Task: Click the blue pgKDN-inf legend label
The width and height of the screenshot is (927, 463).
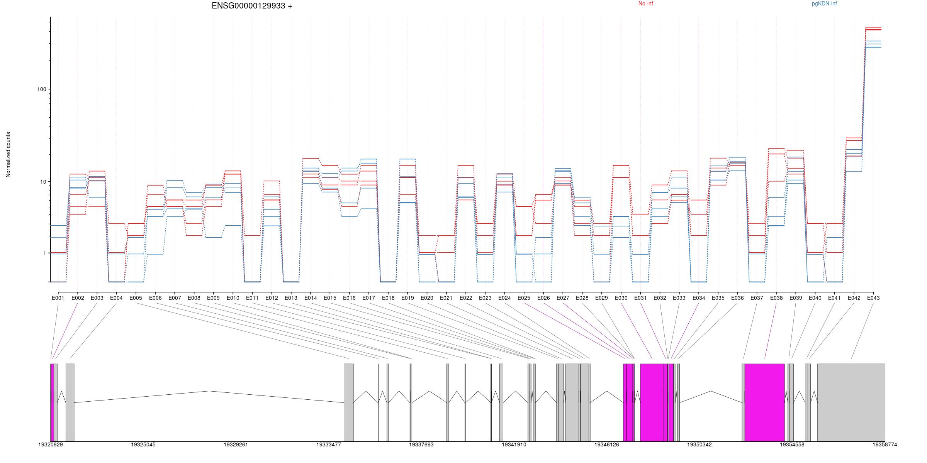Action: [x=824, y=4]
